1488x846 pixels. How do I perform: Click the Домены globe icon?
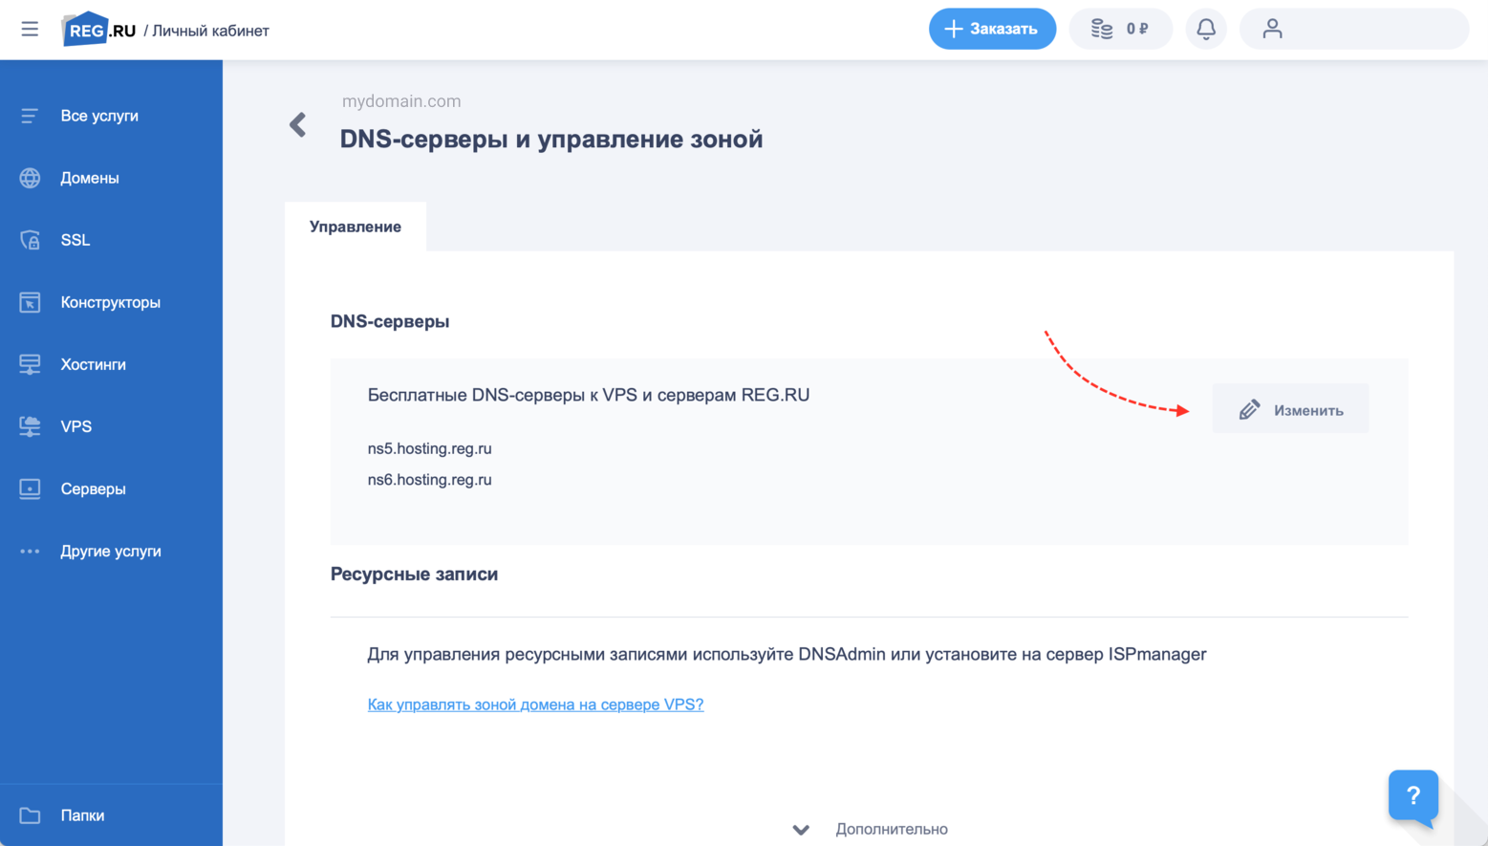(30, 178)
